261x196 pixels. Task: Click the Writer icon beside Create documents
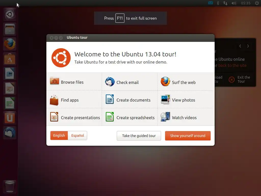(110, 99)
